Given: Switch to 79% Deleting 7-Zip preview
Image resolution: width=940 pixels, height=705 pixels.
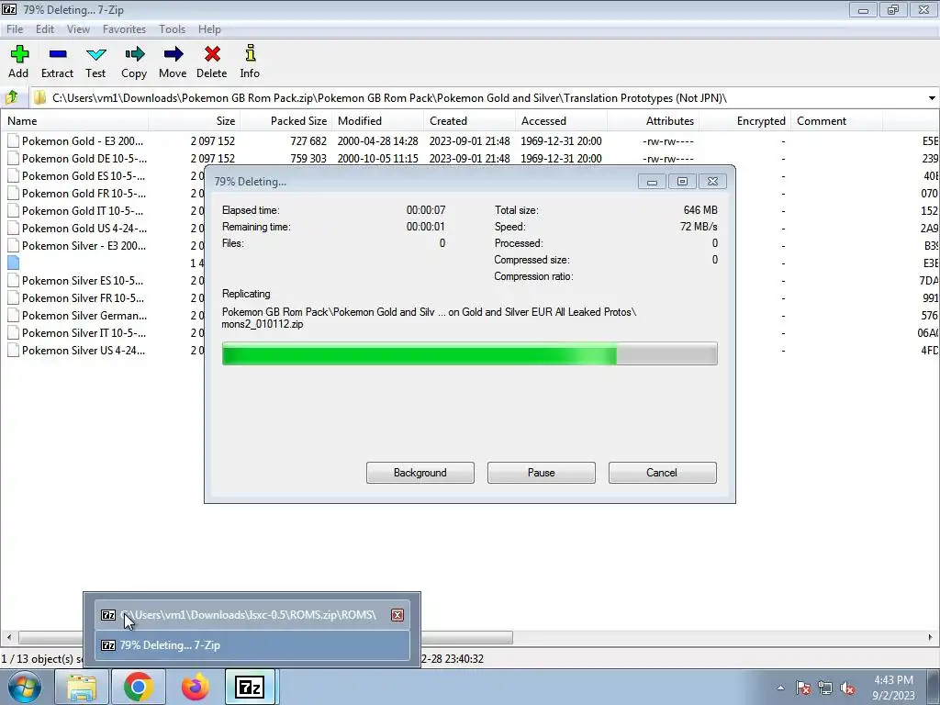Looking at the screenshot, I should pos(252,645).
